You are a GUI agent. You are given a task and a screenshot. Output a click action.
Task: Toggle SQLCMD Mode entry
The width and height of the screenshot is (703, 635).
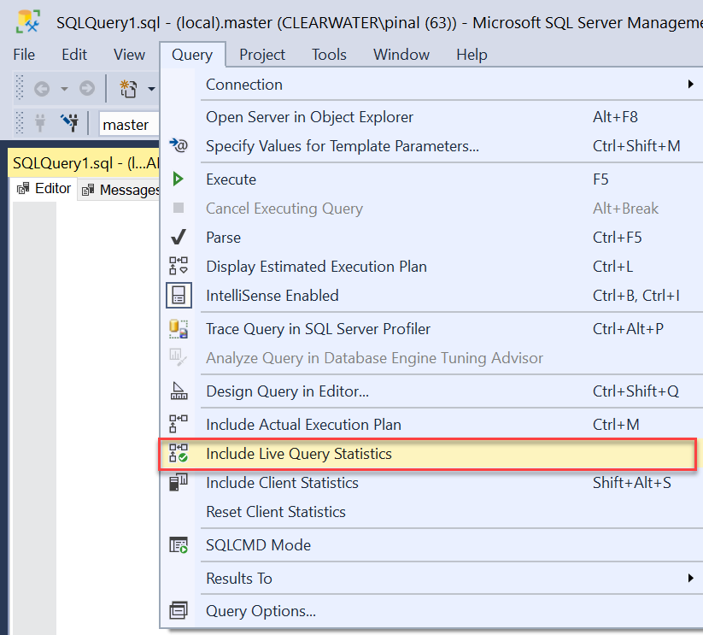431,545
